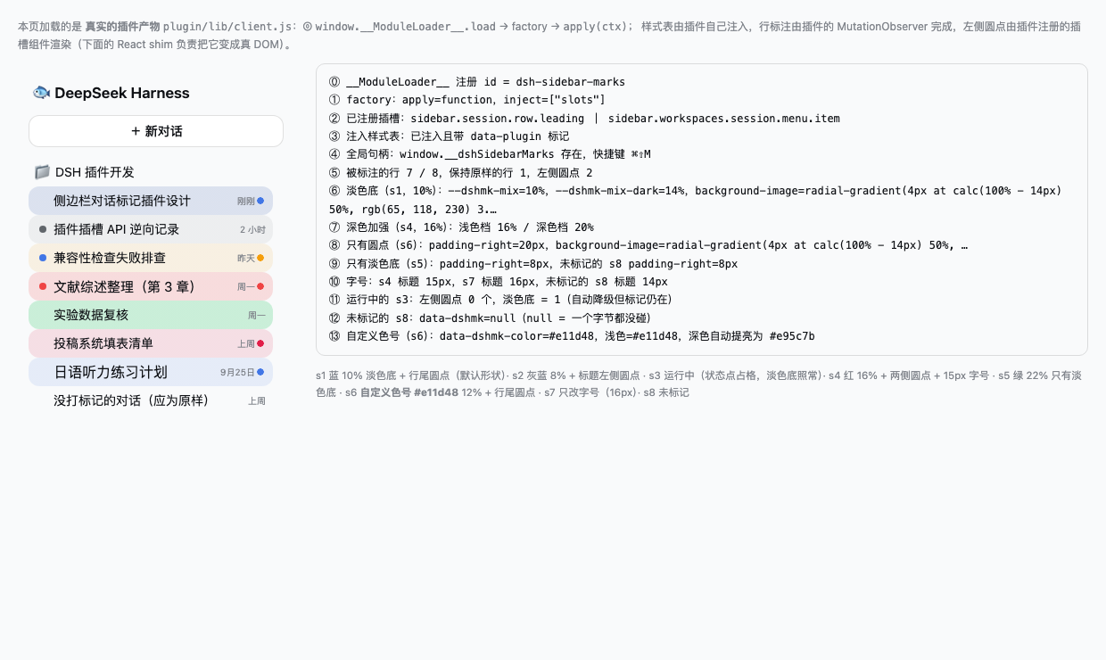Click the bold #e11d48 text in legend
The width and height of the screenshot is (1106, 660).
tap(435, 392)
